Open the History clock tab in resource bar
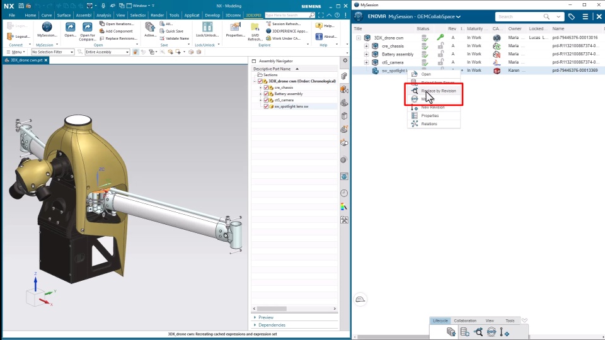605x340 pixels. pyautogui.click(x=344, y=193)
